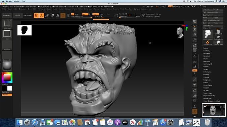Open the Texture Off selector
The image size is (227, 127).
7,56
